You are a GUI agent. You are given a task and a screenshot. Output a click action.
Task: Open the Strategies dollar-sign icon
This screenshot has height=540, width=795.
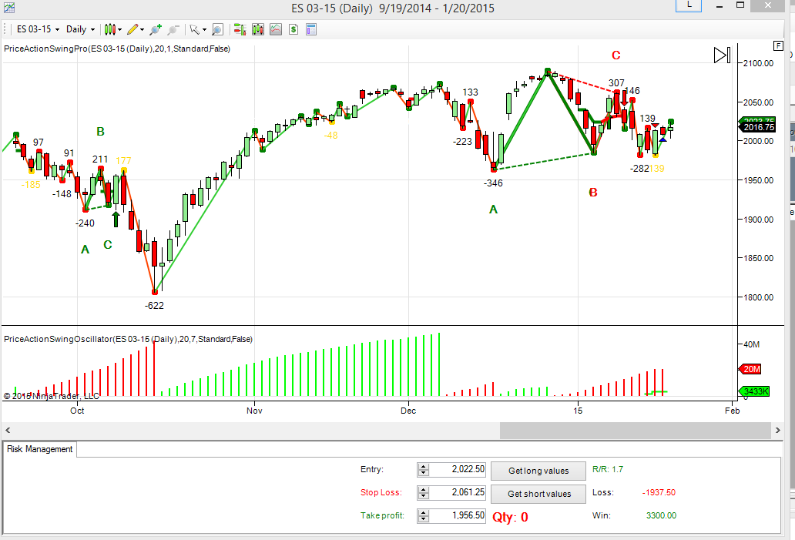pos(293,29)
